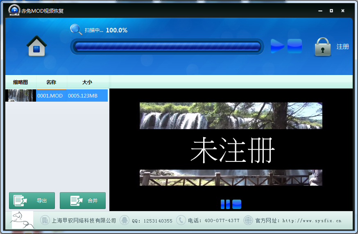Click the 导出 export button

point(32,200)
